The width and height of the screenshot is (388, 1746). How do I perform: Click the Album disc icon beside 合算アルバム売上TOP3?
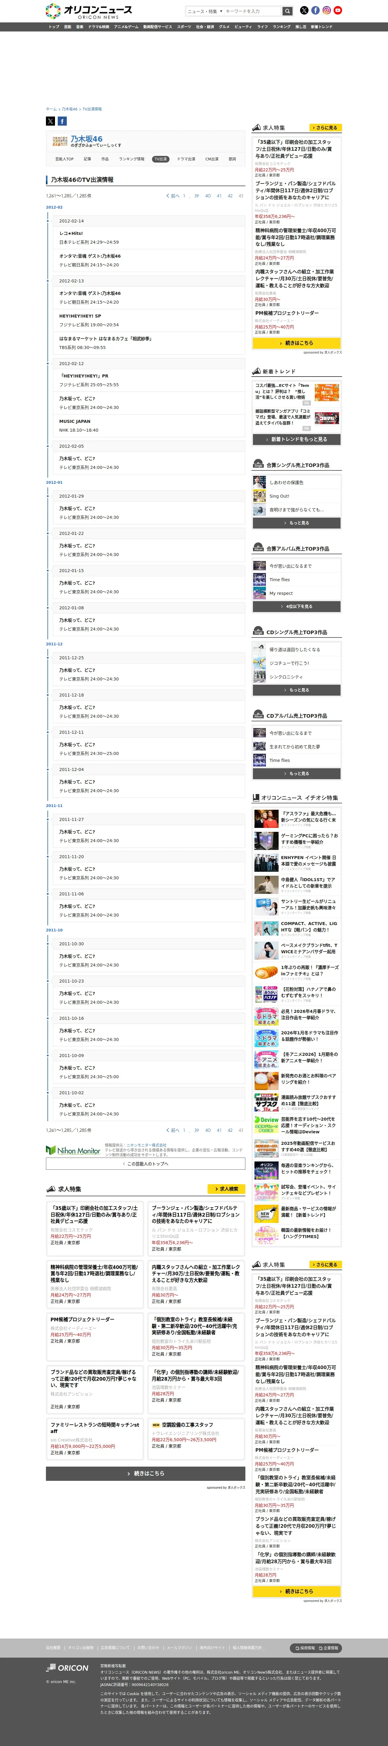(x=258, y=548)
